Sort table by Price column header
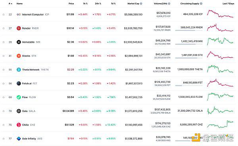238x146 pixels. (71, 4)
